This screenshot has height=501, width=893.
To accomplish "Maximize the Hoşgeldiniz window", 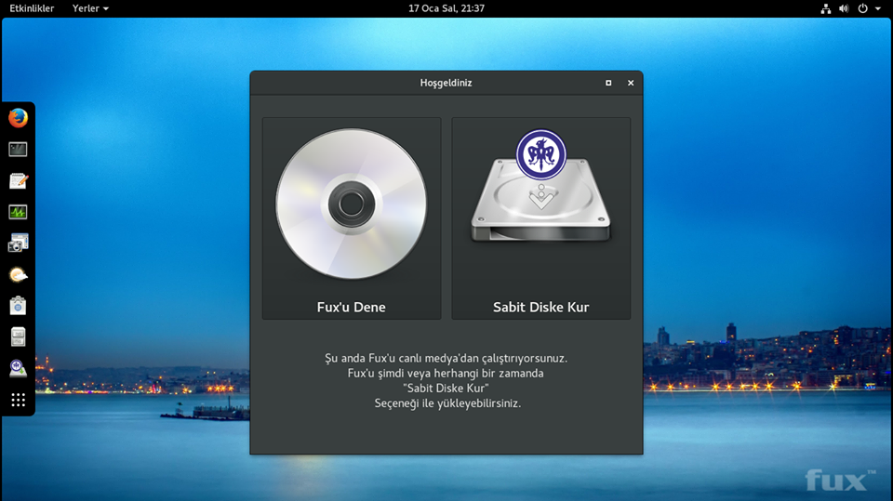I will (x=608, y=83).
